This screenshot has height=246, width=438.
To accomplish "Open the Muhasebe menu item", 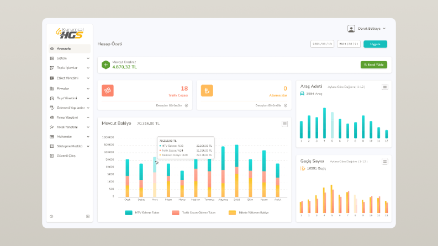I will tap(70, 137).
